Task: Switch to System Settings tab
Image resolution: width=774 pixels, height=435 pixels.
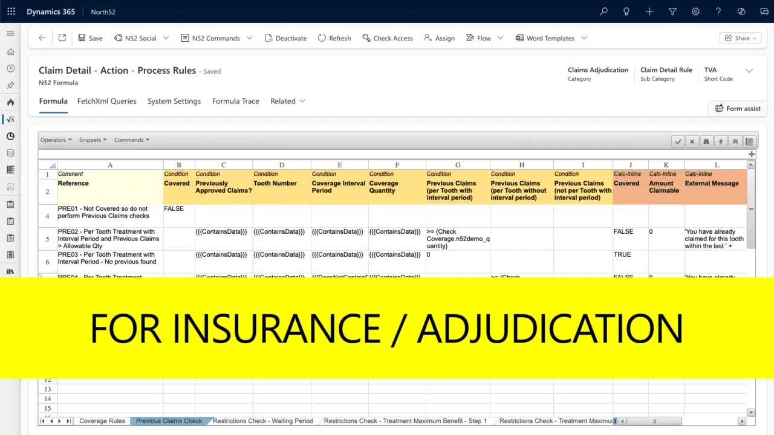Action: click(x=174, y=101)
